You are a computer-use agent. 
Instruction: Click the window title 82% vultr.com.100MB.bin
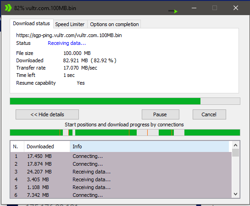45,8
